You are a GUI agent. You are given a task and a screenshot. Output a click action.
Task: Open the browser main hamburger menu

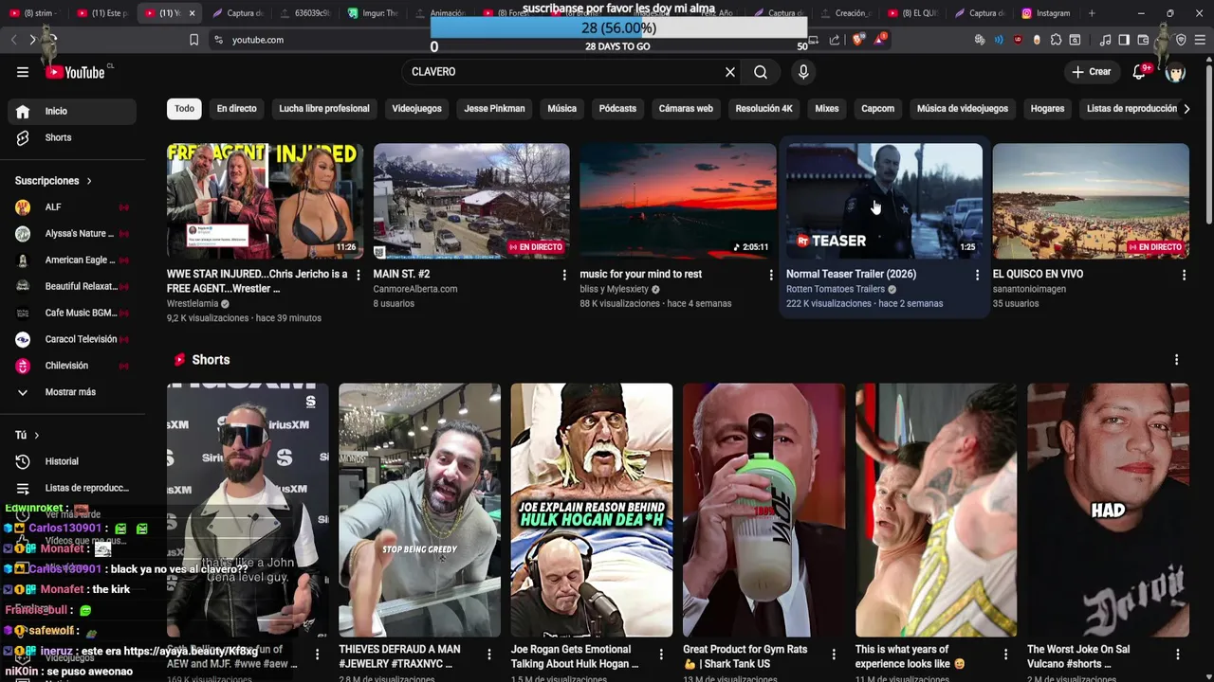click(x=1200, y=40)
